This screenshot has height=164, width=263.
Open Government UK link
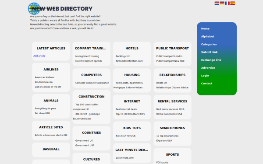(84, 141)
